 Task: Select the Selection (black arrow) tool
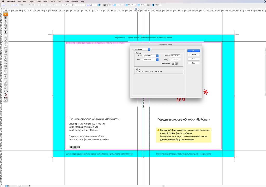6,18
